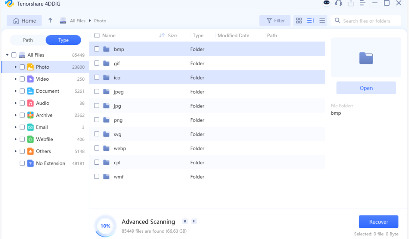Collapse the All Files tree node
409x239 pixels.
click(7, 55)
